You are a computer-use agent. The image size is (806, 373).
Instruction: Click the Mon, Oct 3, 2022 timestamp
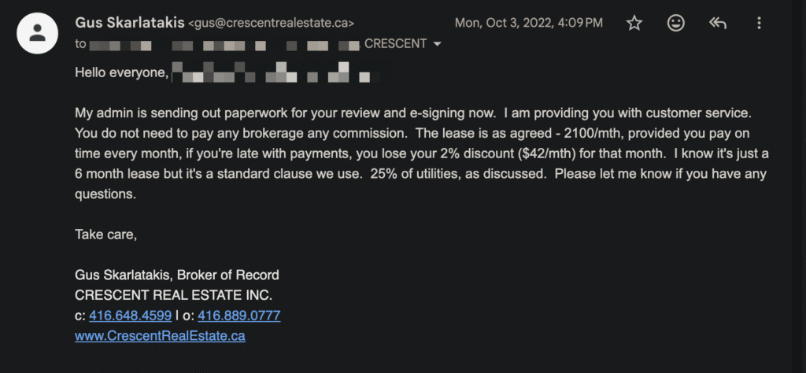tap(528, 24)
